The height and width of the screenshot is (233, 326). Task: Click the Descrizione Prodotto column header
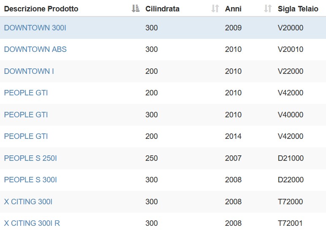coord(41,9)
